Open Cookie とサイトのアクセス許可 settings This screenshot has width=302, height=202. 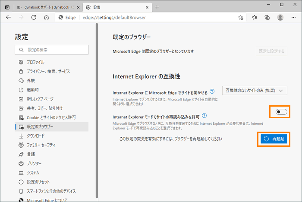[52, 117]
